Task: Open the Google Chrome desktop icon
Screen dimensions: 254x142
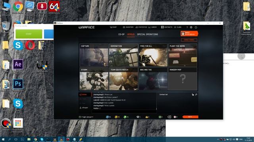Action: pos(18,6)
